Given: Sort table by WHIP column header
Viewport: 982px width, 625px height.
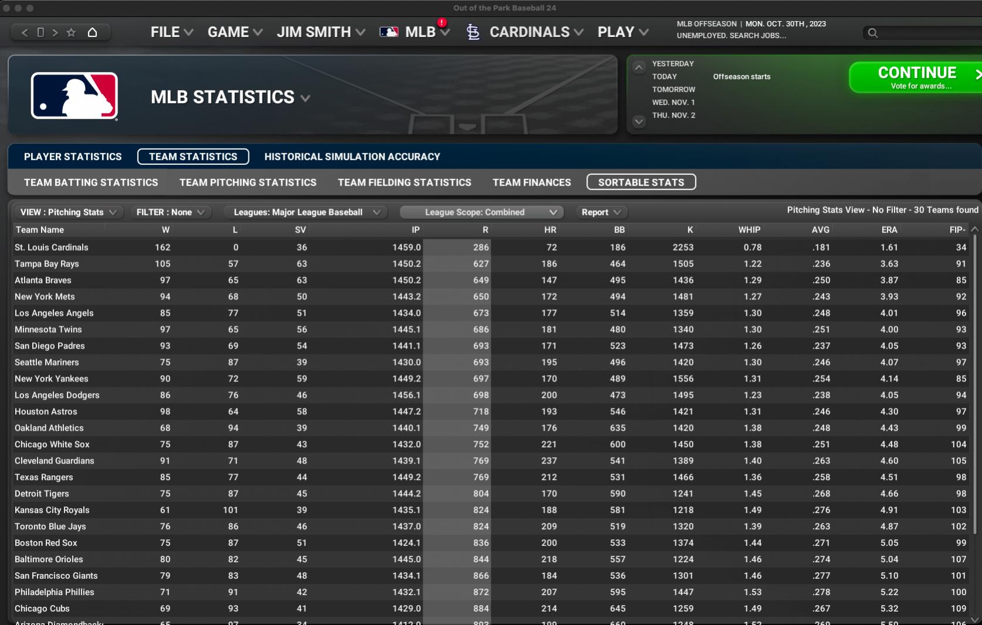Looking at the screenshot, I should pyautogui.click(x=750, y=230).
